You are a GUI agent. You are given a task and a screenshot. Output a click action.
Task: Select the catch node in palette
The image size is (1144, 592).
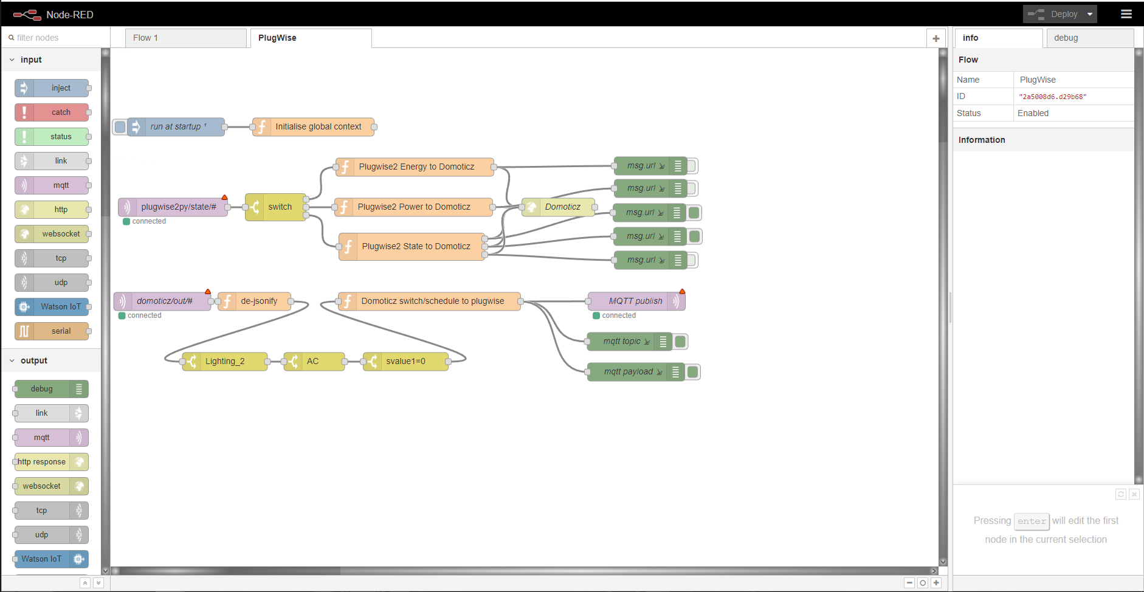(x=52, y=112)
